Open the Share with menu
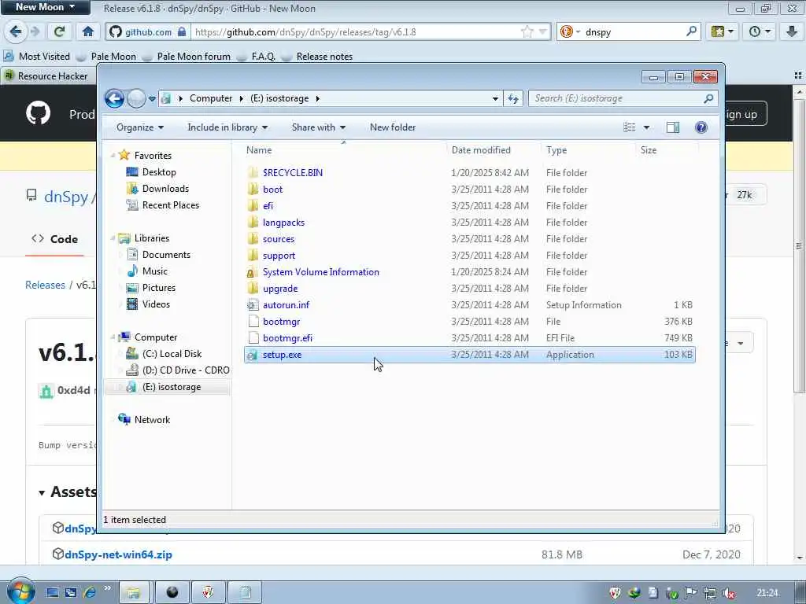The width and height of the screenshot is (806, 604). [319, 127]
